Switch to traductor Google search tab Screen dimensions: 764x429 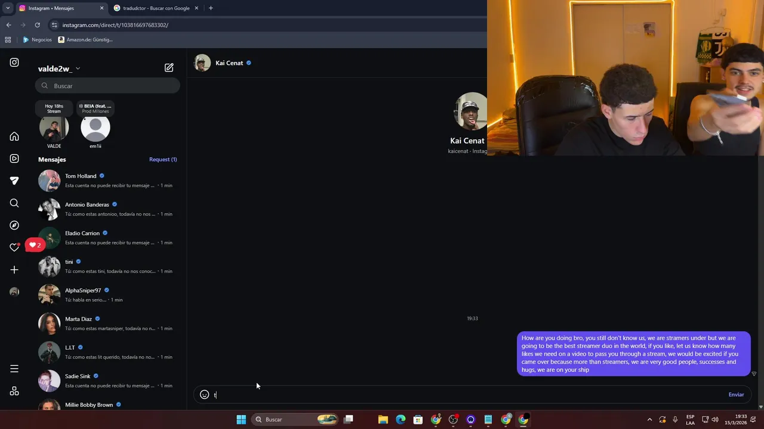[x=155, y=8]
